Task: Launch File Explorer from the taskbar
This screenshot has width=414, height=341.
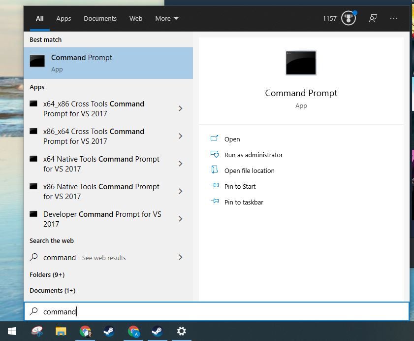Action: tap(61, 331)
